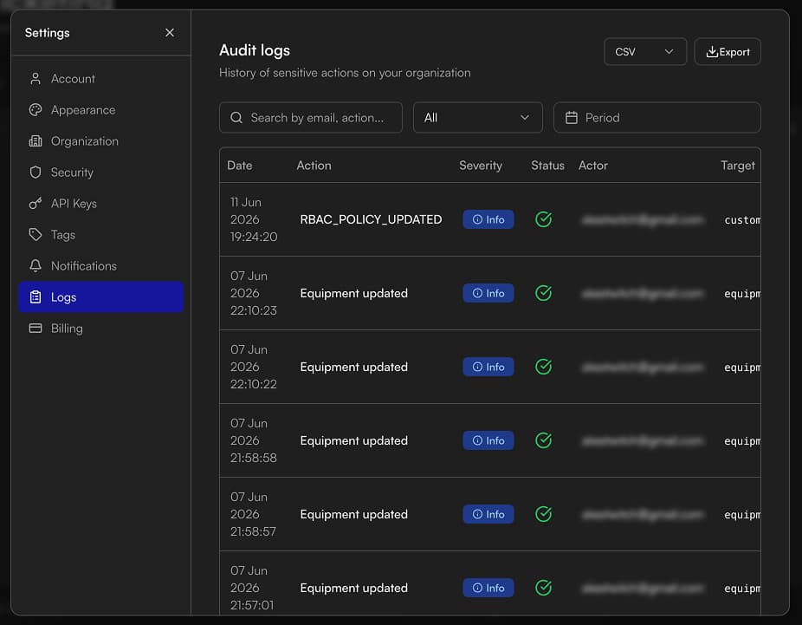Click Equipment updated in 22:10:23 row
Screen dimensions: 802x625
(354, 293)
